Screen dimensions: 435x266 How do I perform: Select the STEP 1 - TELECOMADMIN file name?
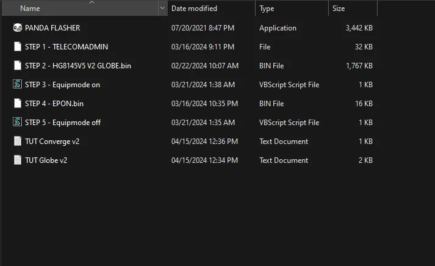point(67,47)
